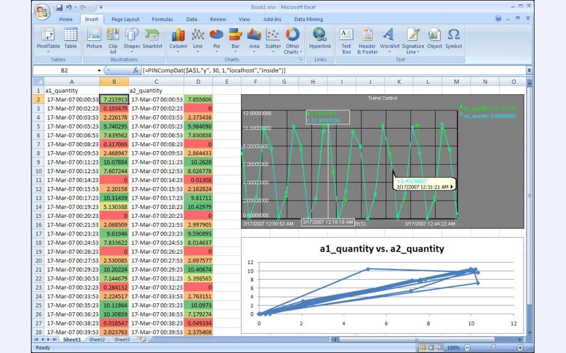Insert a Table

(70, 38)
